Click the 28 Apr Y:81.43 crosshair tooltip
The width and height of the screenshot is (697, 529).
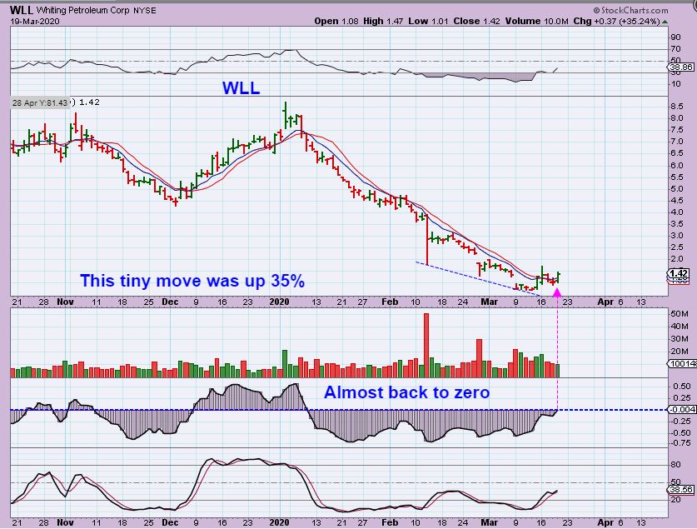[x=41, y=102]
